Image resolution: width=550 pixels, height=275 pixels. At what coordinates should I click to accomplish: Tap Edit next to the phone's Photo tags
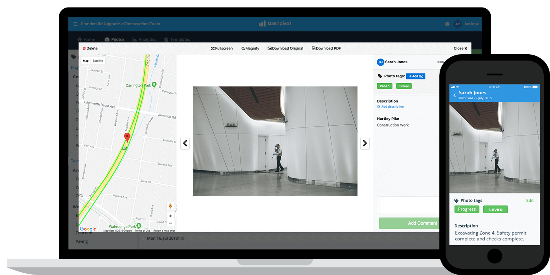click(530, 201)
